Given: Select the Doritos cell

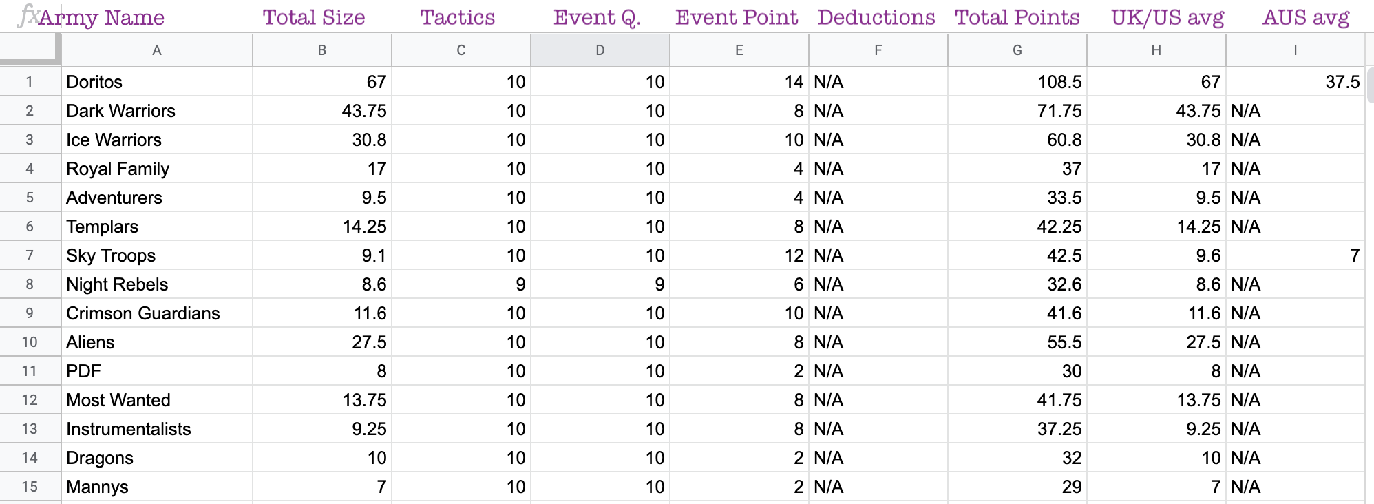Looking at the screenshot, I should click(x=157, y=82).
